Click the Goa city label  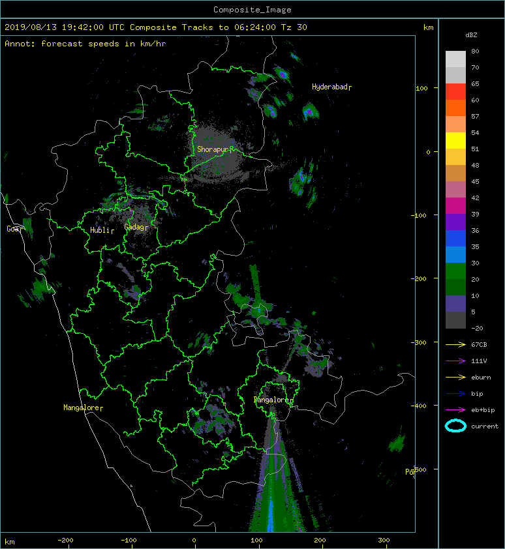click(x=14, y=229)
